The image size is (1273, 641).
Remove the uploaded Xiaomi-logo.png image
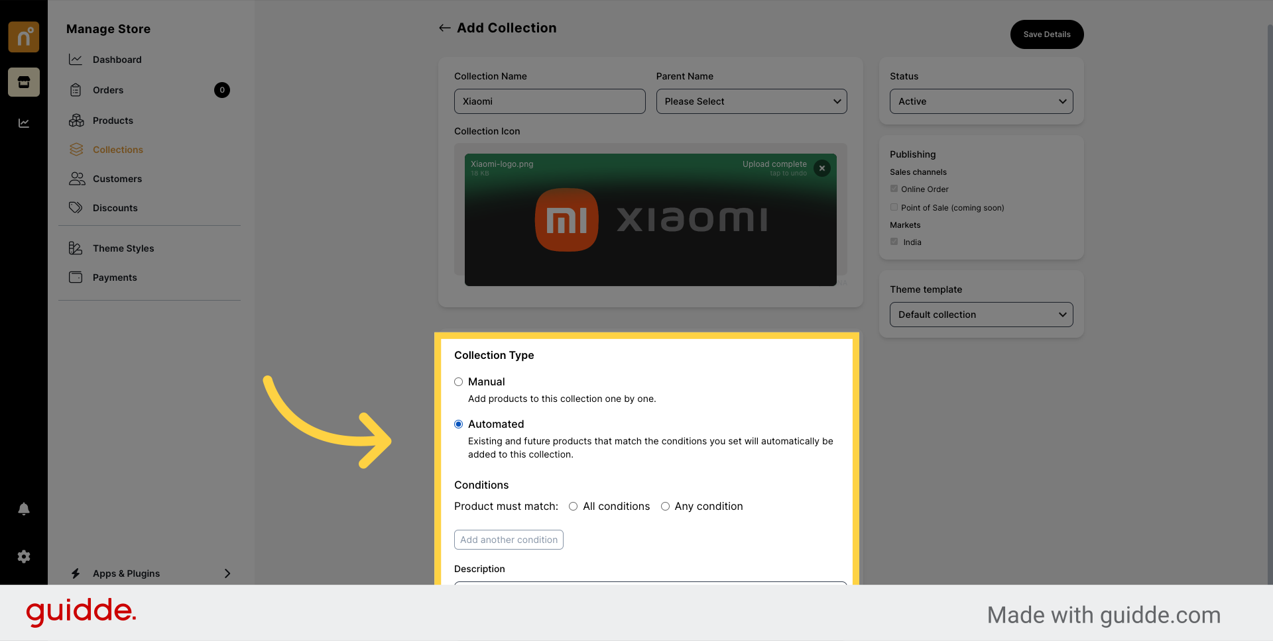point(822,168)
